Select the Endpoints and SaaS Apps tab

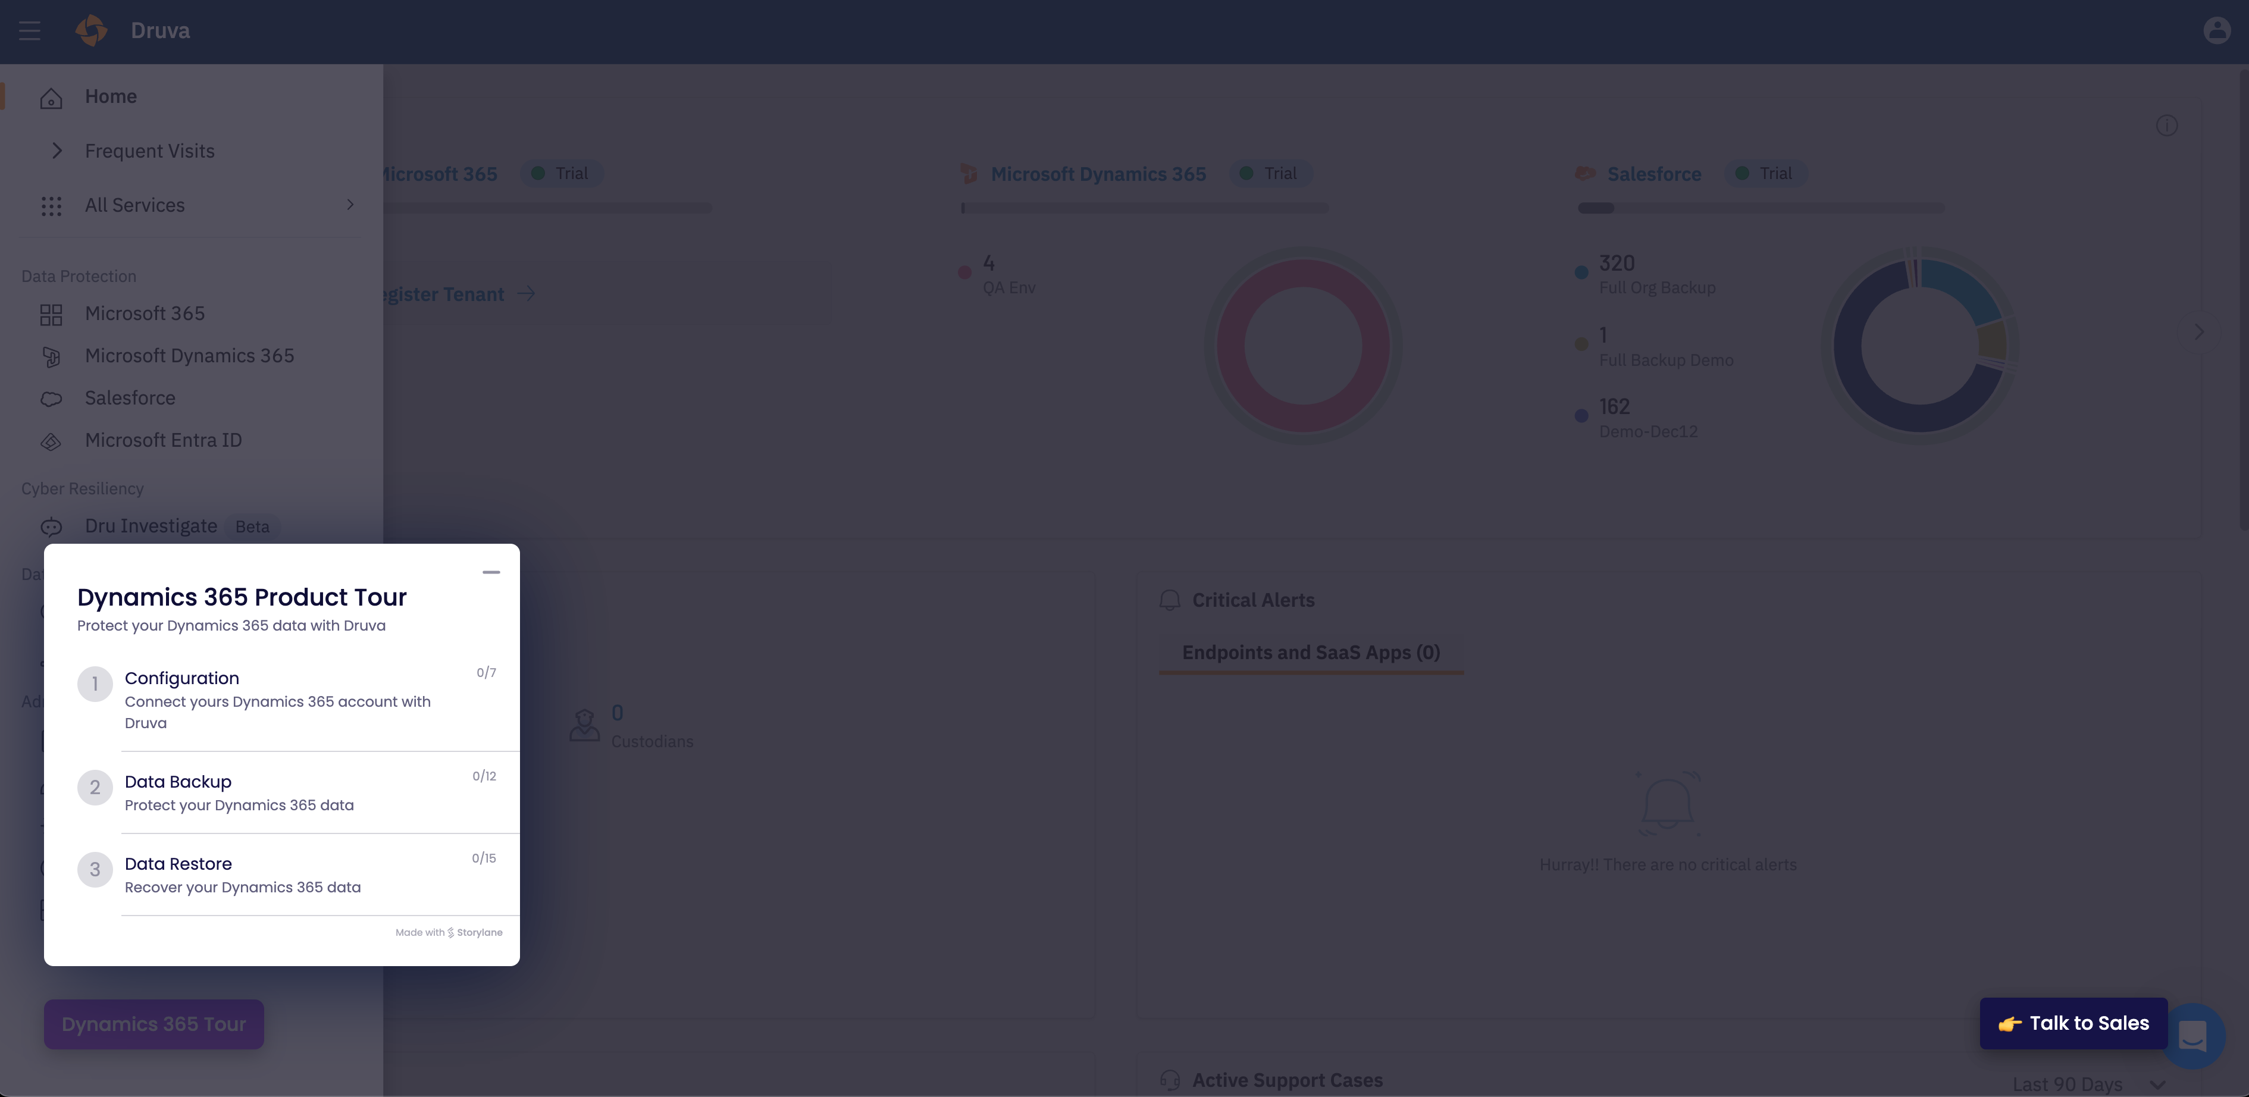[1311, 653]
